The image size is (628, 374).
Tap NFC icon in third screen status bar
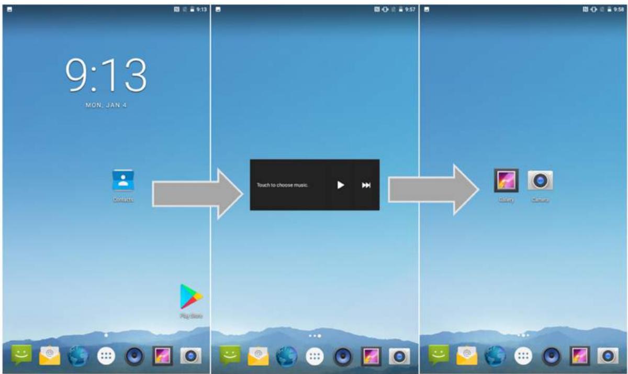point(586,9)
